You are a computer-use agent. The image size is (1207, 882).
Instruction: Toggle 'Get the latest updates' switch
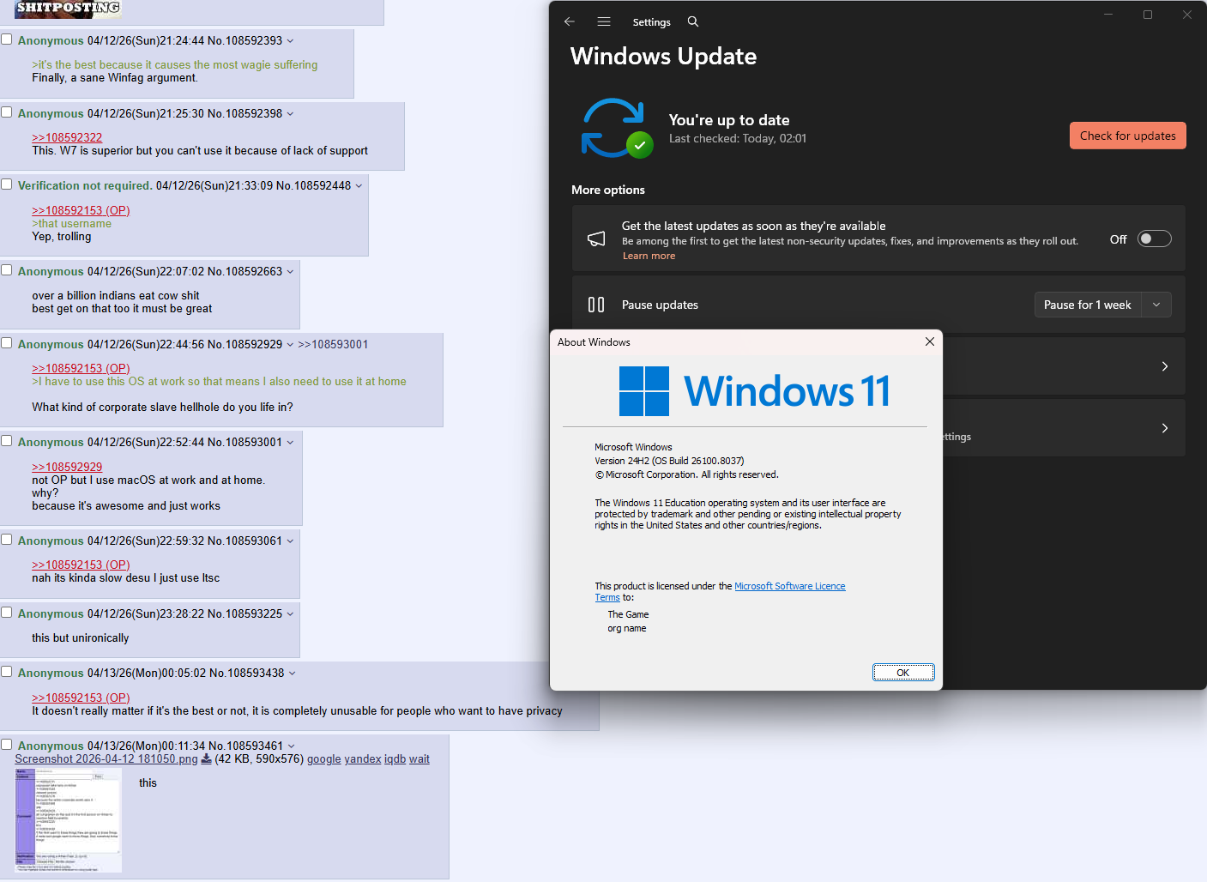point(1154,239)
